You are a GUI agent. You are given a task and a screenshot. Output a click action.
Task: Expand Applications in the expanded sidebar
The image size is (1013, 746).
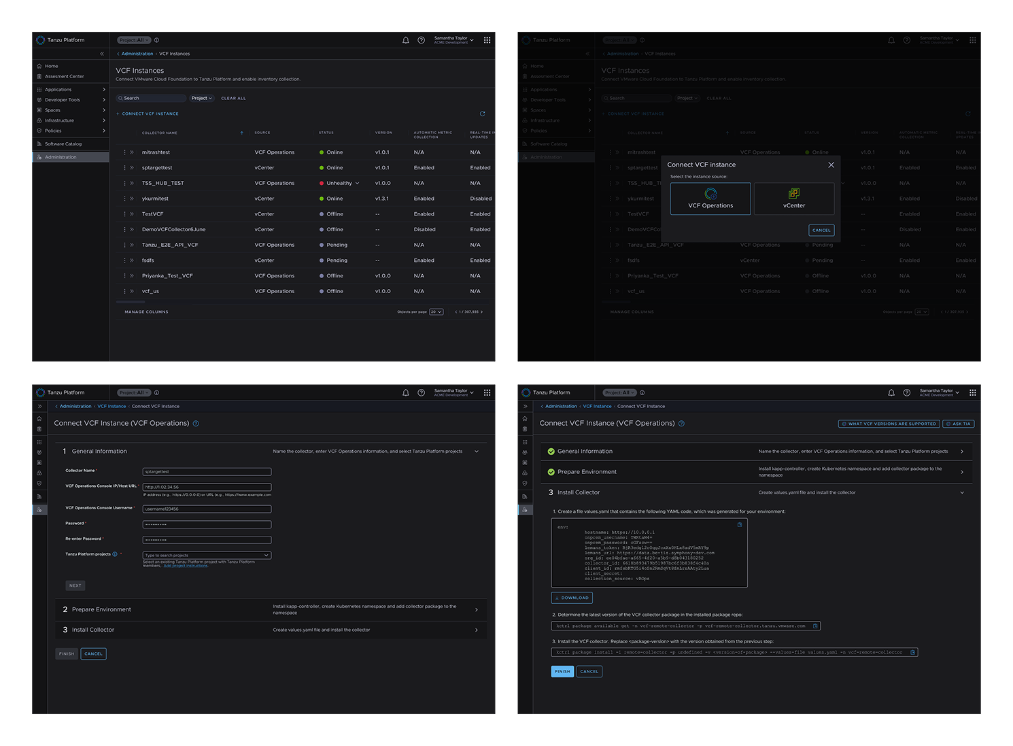[71, 89]
